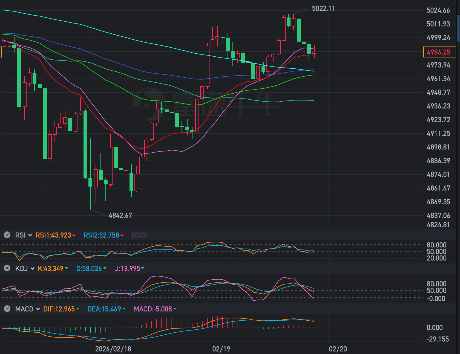
Task: Click the MACD -5.008 histogram value
Action: pos(153,309)
